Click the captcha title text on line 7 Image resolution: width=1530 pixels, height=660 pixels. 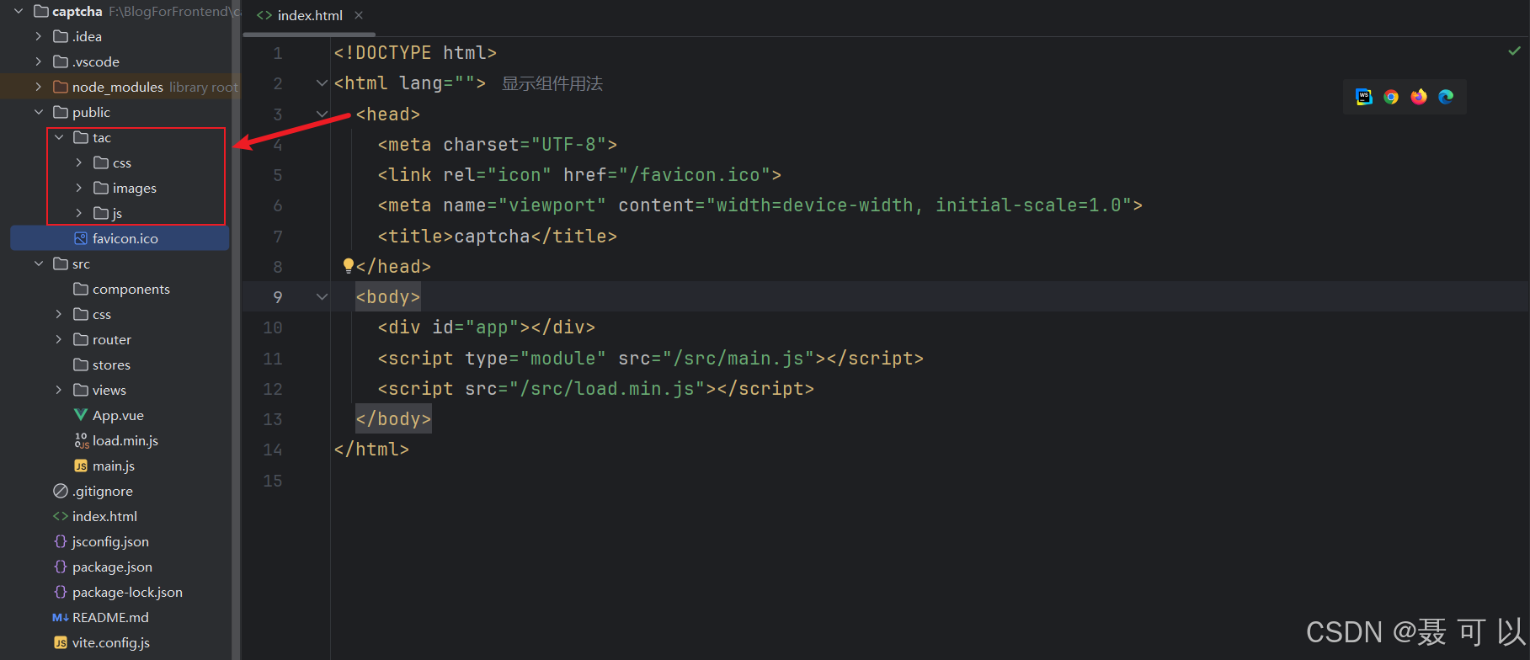point(492,236)
